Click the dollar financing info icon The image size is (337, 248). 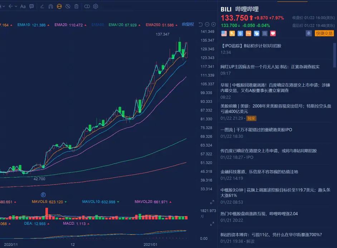tap(240, 33)
